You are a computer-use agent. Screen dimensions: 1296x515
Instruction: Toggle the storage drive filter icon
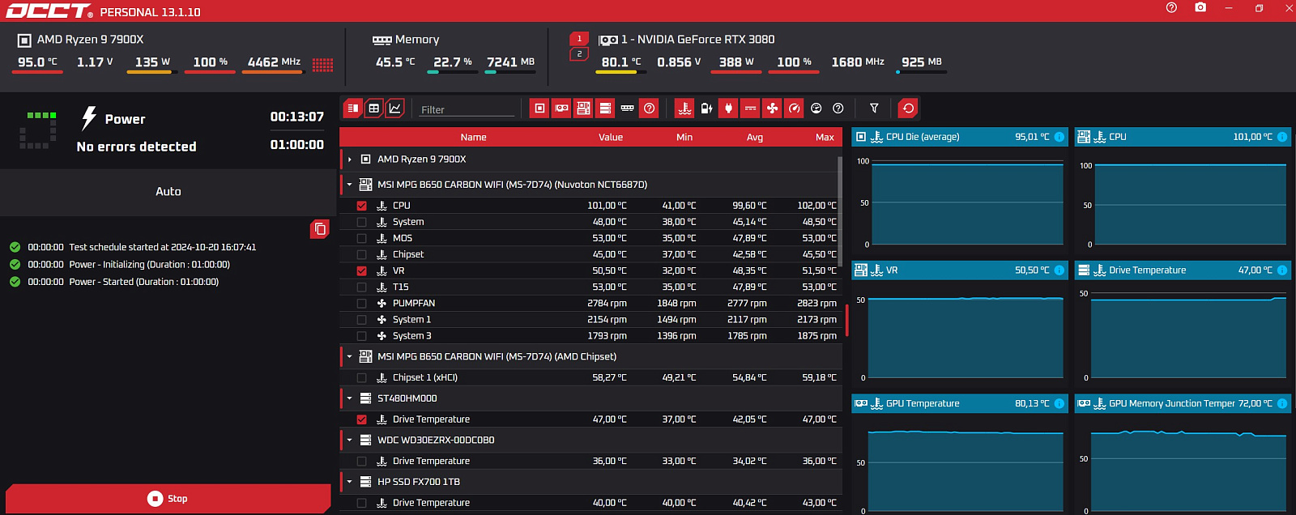(x=605, y=109)
